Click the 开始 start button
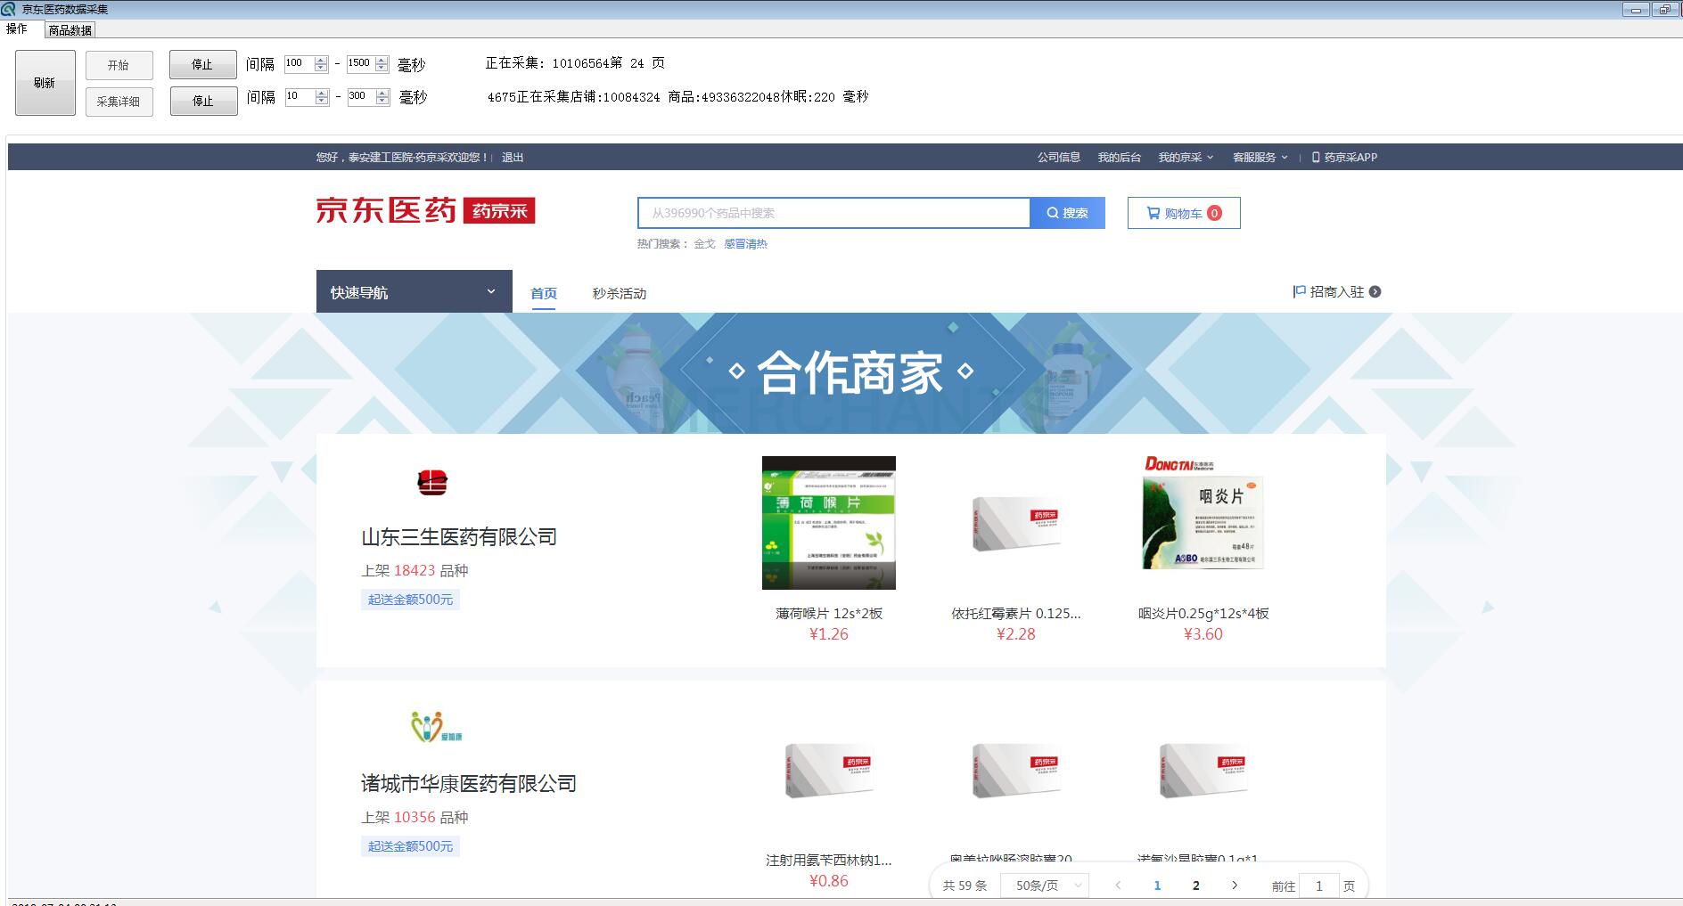 pyautogui.click(x=119, y=65)
